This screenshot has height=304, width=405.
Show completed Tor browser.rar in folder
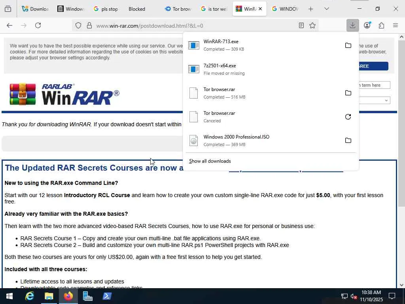[348, 93]
